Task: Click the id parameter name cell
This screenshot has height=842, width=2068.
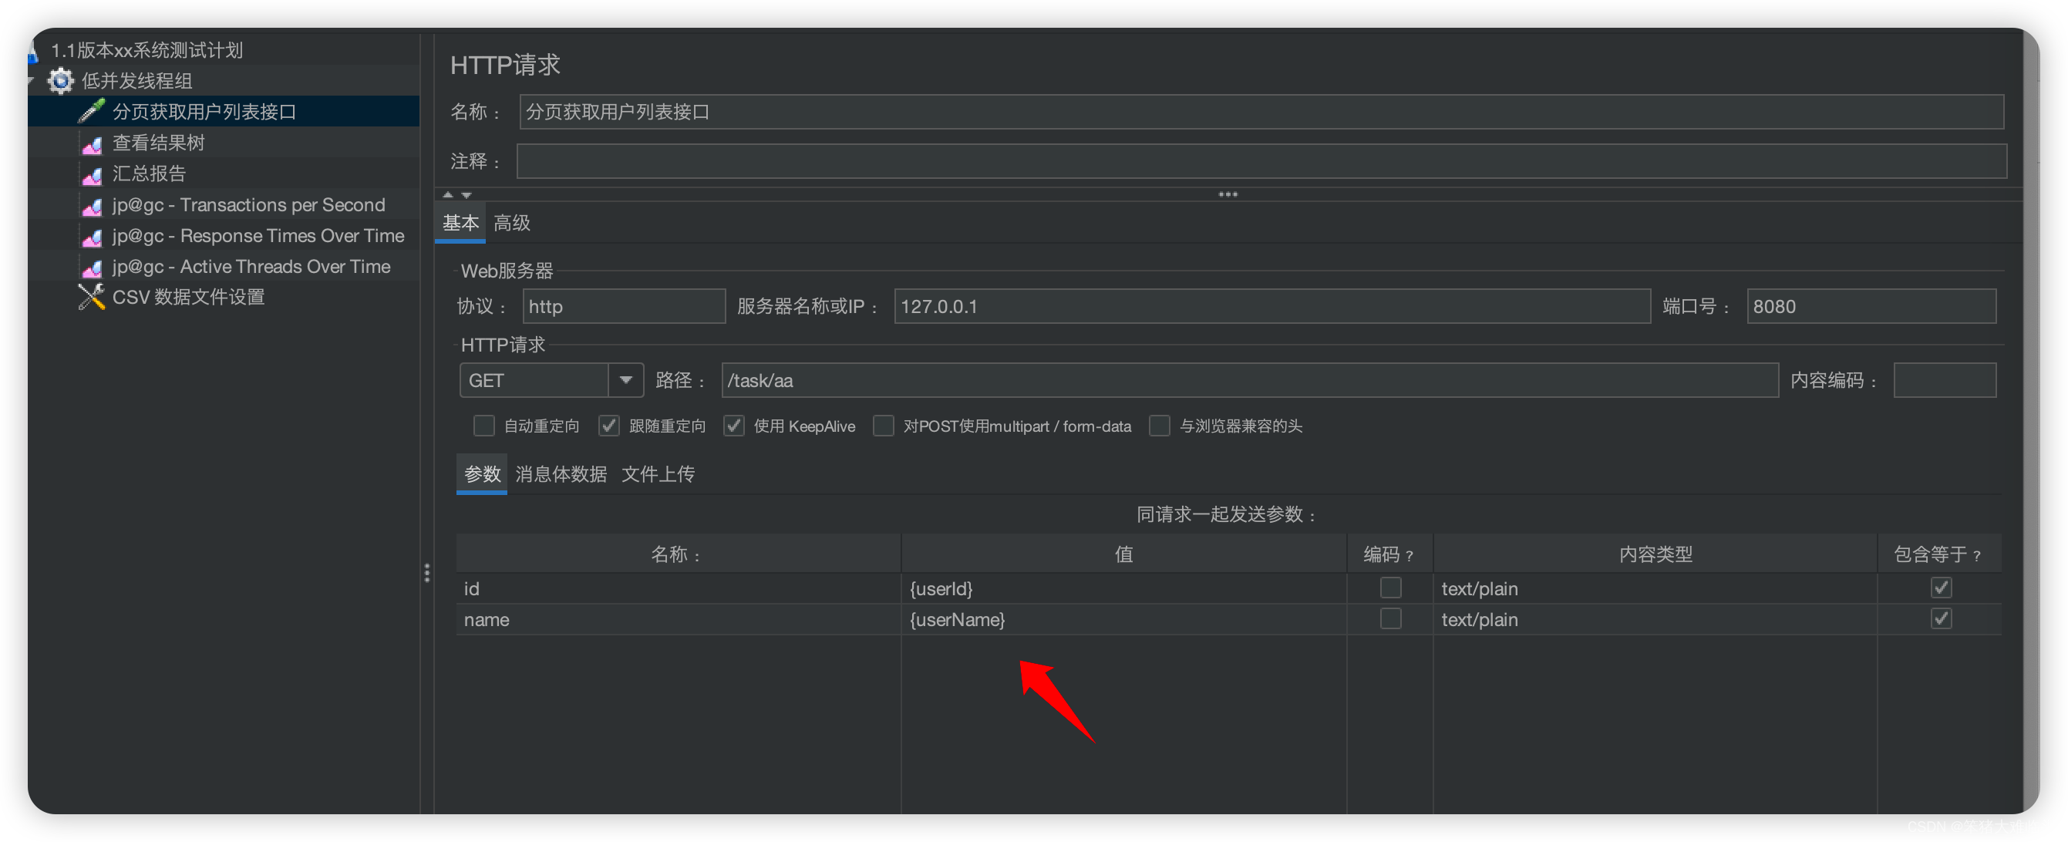Action: pyautogui.click(x=679, y=588)
